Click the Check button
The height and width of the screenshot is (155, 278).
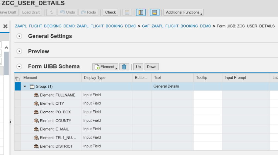point(110,12)
